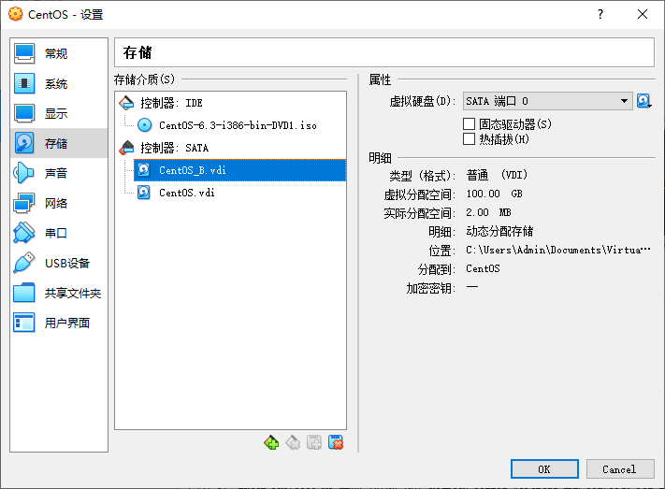Click the hard disk icon of CentOS.vdi
665x489 pixels.
pyautogui.click(x=144, y=193)
